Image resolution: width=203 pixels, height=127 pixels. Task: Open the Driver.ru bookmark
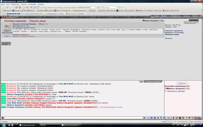[x=120, y=10]
